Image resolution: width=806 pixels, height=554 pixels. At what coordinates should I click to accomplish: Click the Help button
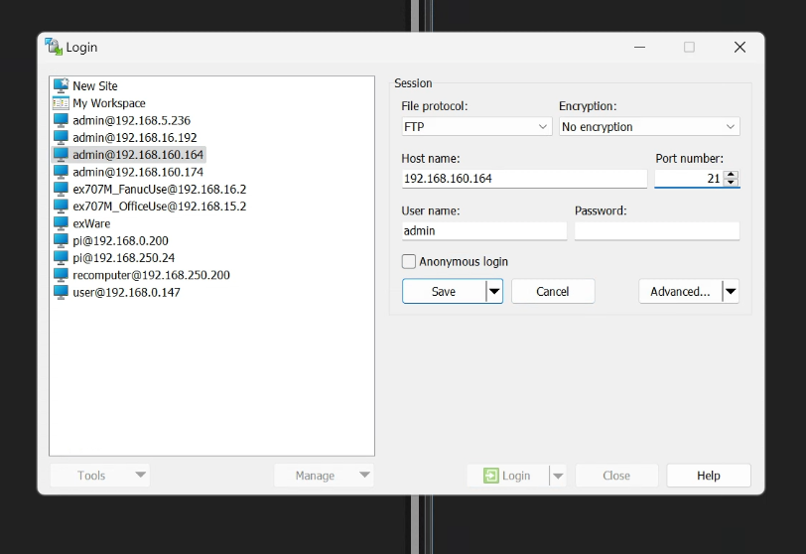click(708, 476)
